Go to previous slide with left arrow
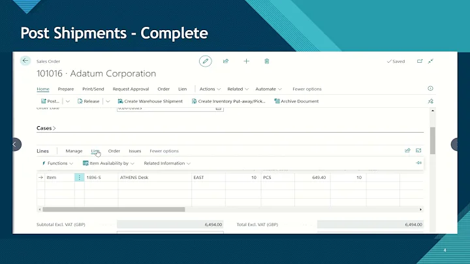Viewport: 470px width, 264px height. pos(15,144)
